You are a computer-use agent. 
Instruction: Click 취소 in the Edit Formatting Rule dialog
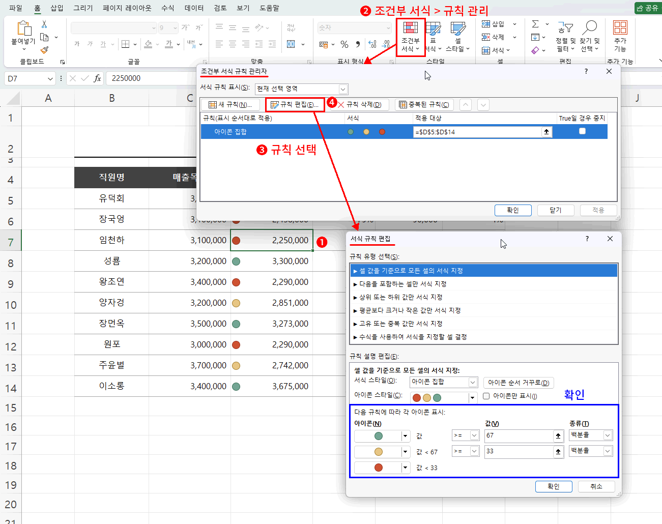[x=596, y=486]
